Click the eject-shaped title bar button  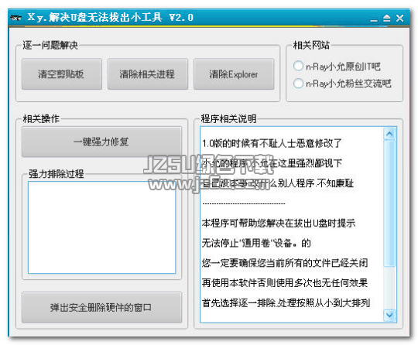tap(386, 18)
